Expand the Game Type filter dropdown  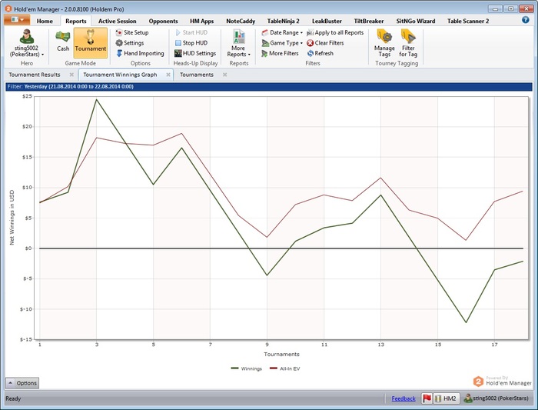point(282,43)
